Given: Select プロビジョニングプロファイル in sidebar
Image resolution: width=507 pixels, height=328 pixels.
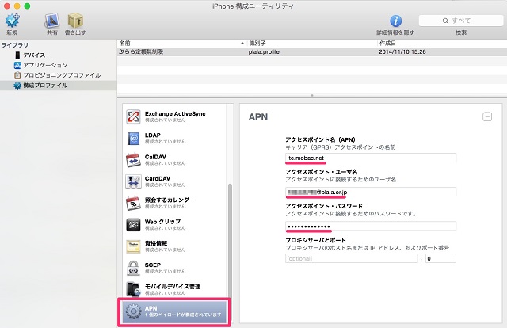Looking at the screenshot, I should point(62,75).
